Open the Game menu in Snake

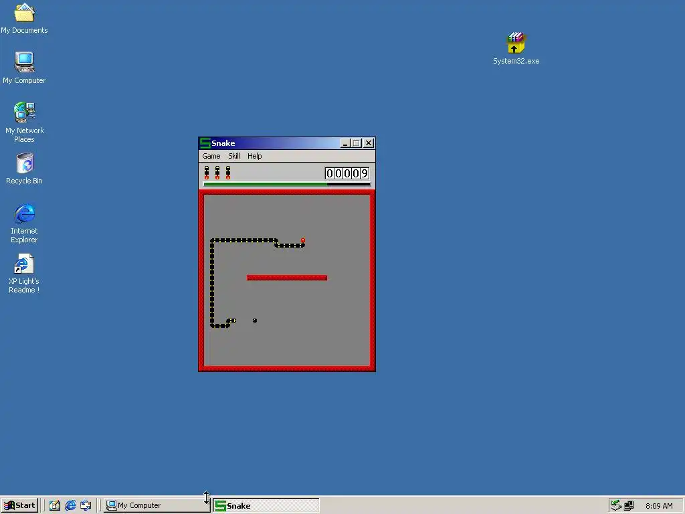point(211,156)
